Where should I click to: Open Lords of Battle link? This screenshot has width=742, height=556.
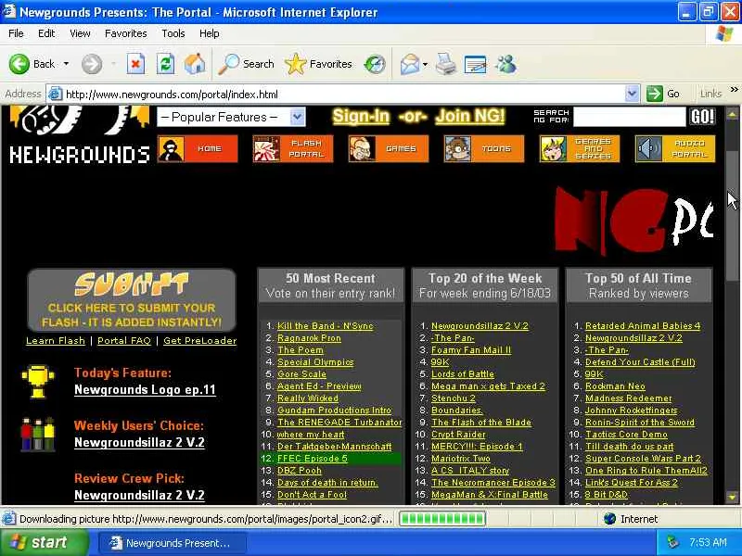click(462, 374)
